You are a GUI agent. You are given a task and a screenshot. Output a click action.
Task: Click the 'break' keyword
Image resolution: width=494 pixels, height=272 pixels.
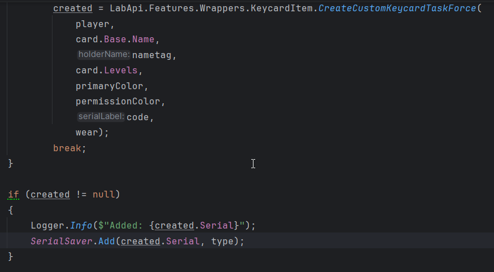(67, 148)
